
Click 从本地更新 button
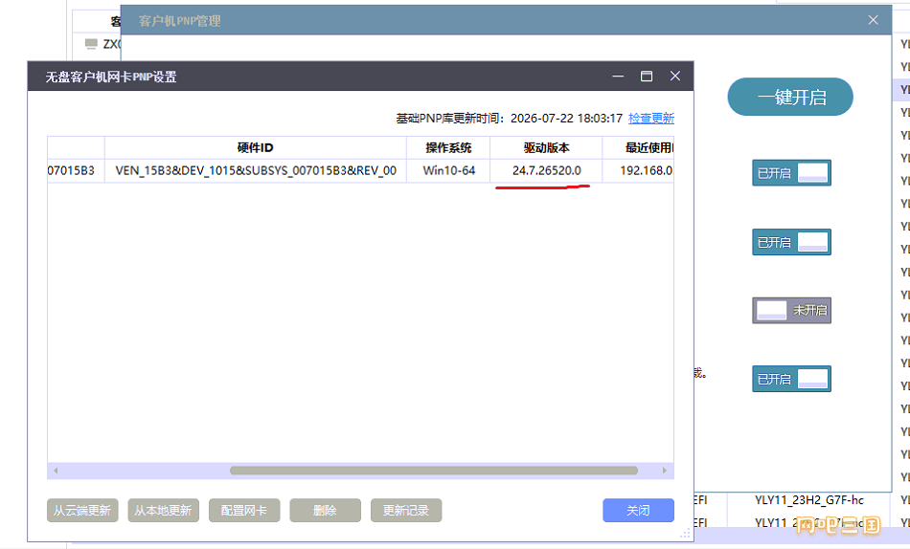163,510
